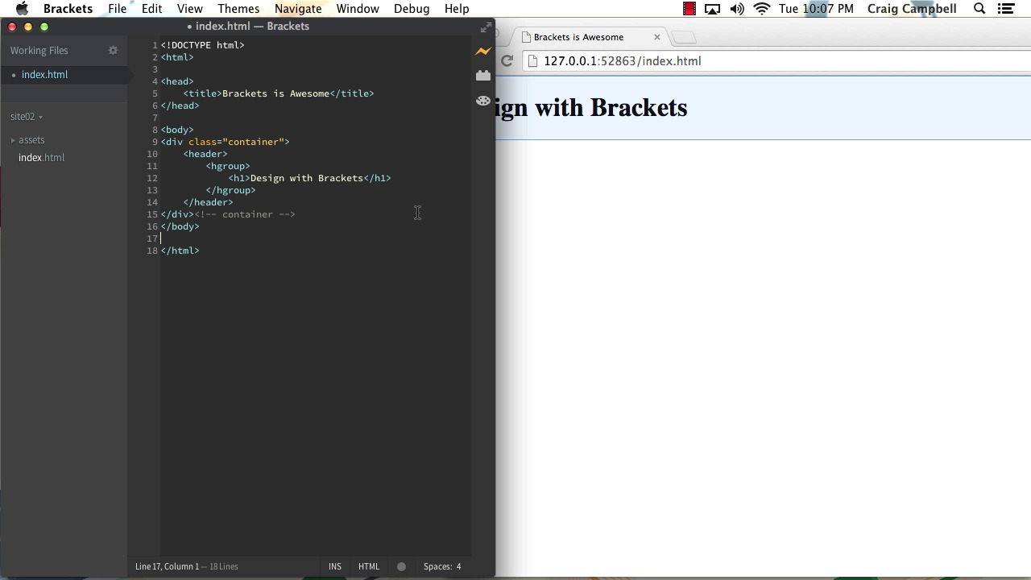
Task: Click the opening <hgroup> tag line
Action: pos(228,166)
